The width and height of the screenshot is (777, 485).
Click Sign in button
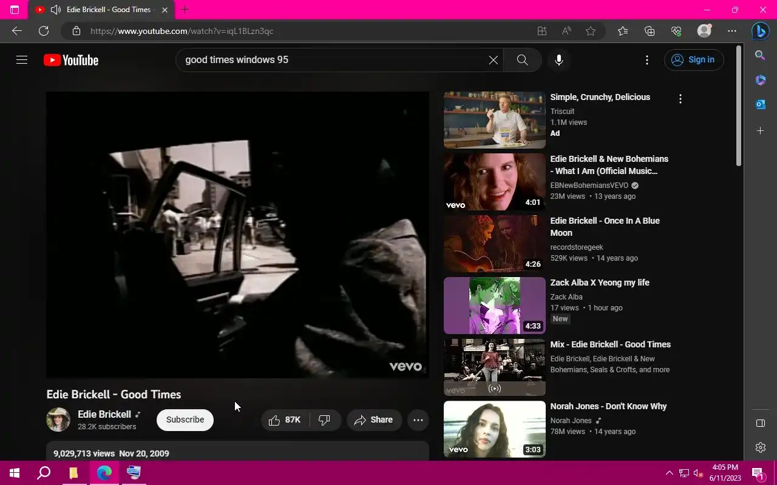[x=694, y=59]
